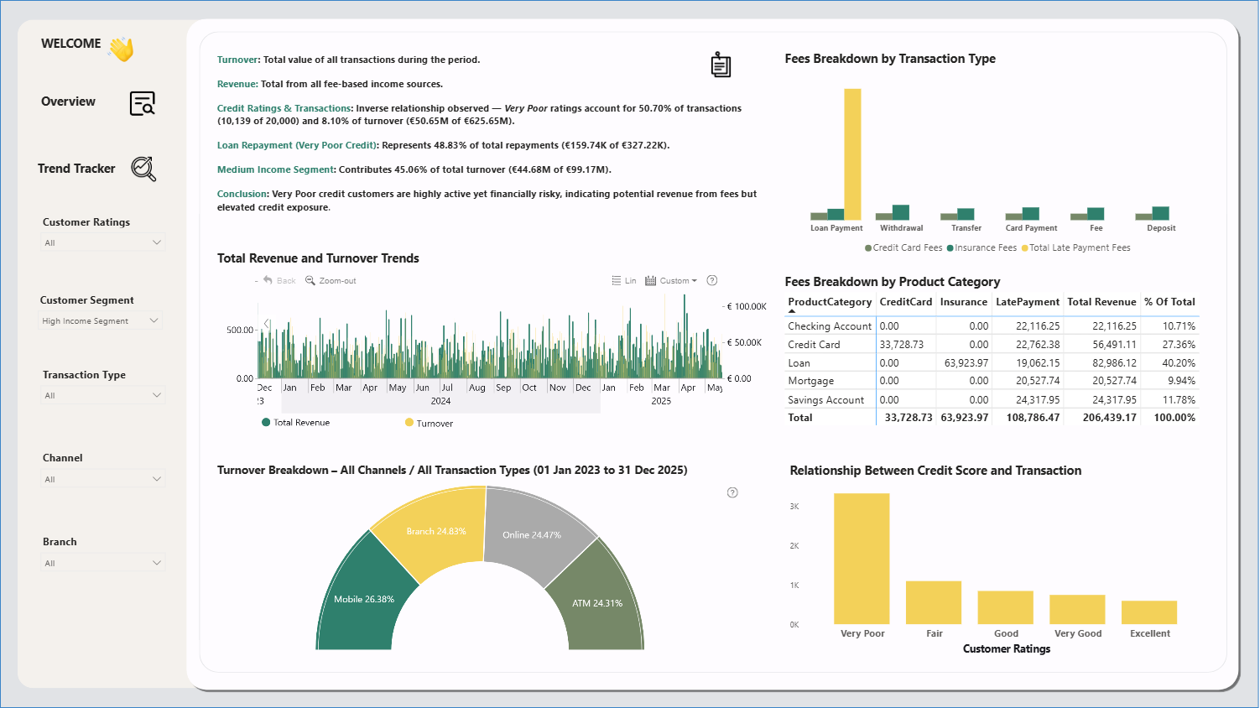1260x708 pixels.
Task: Open the Customer Segment dropdown
Action: coord(102,320)
